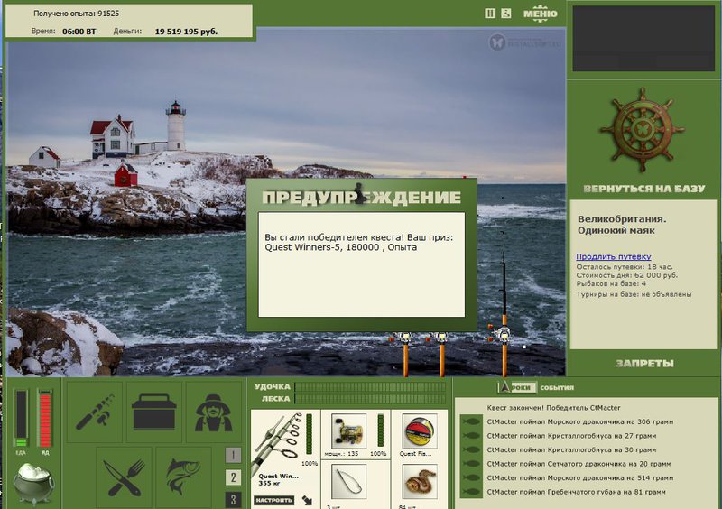The image size is (722, 509).
Task: Click 'Рыбаков на базе: 4' text
Action: pos(611,283)
